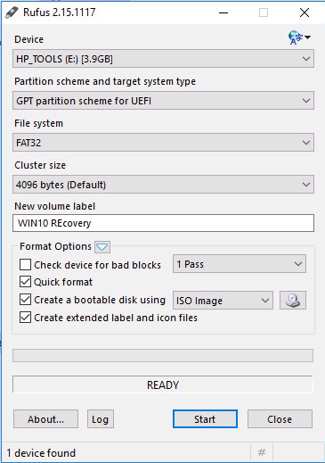325x463 pixels.
Task: Open the 1 Pass bad blocks dropdown
Action: [x=240, y=264]
